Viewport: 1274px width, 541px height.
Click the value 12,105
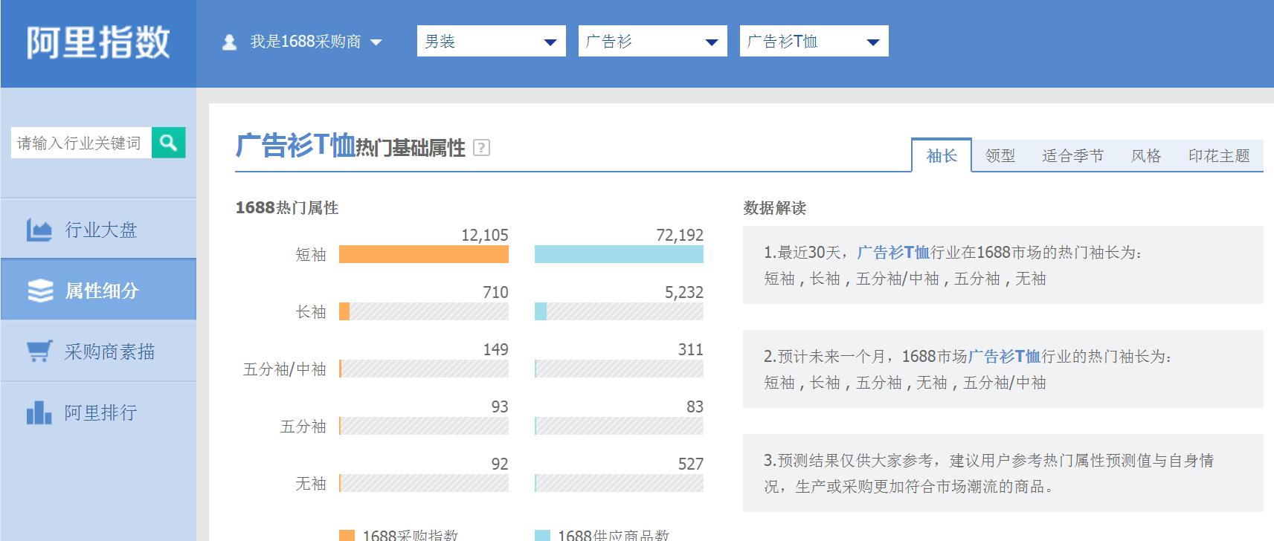[x=485, y=235]
